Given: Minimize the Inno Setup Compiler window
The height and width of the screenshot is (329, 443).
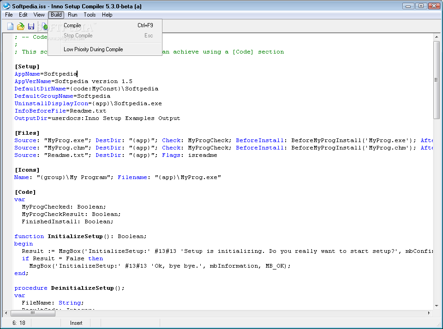Looking at the screenshot, I should point(408,6).
